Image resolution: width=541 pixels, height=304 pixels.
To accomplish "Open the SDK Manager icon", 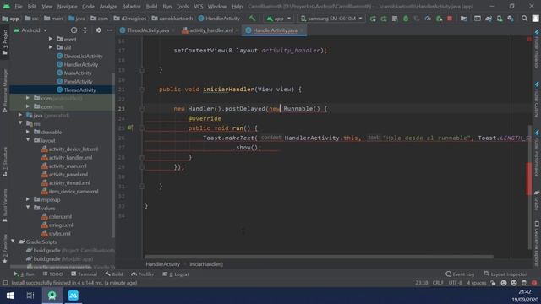I will click(x=511, y=19).
